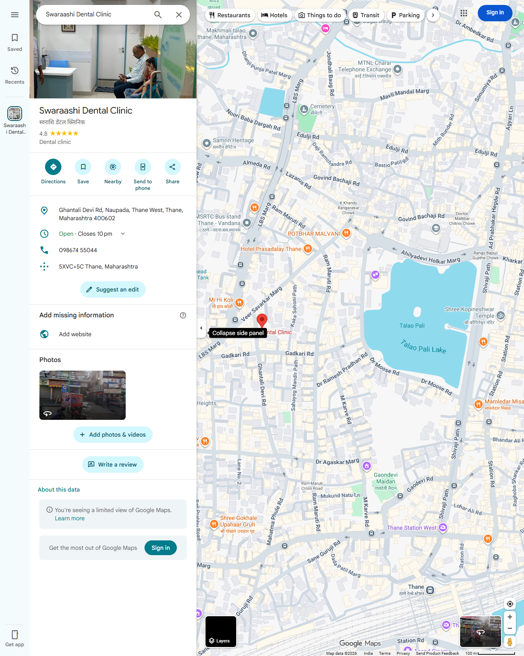524x656 pixels.
Task: Clear the search with the X icon
Action: pyautogui.click(x=179, y=15)
